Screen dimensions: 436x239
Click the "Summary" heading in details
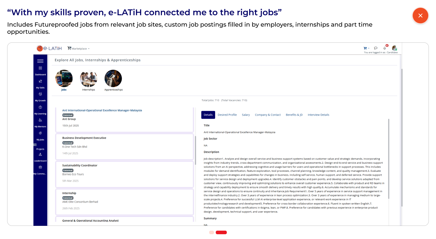[x=210, y=218]
